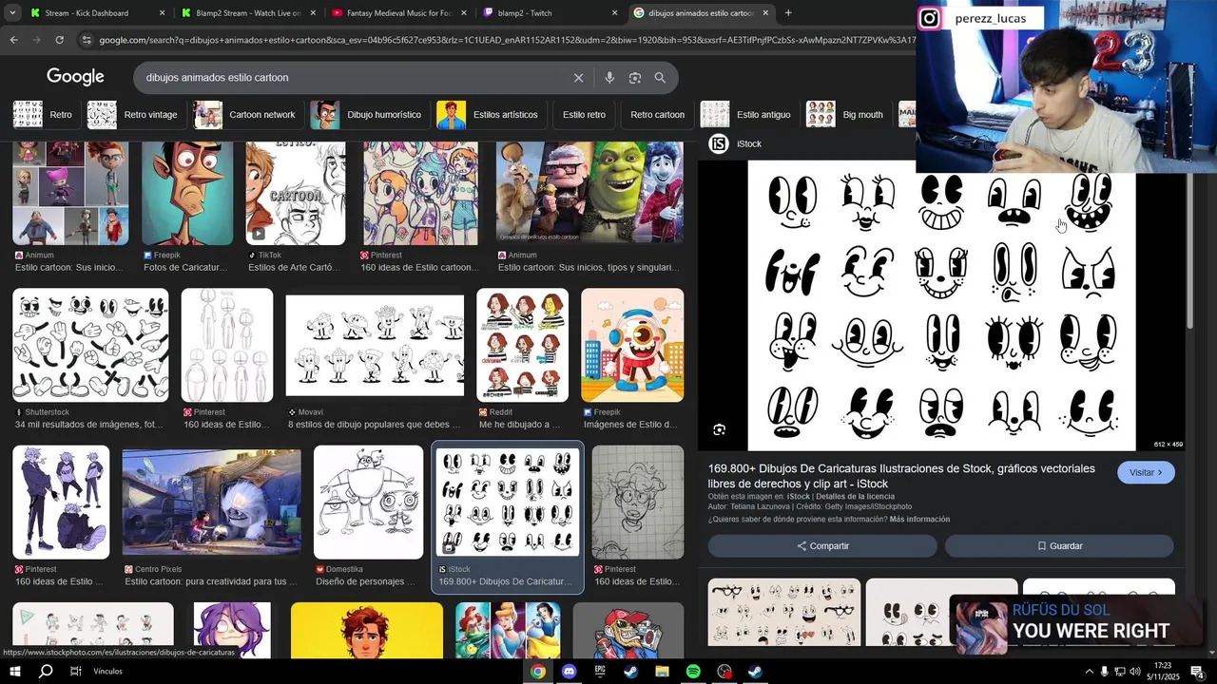Open Detalles de la licencia link
This screenshot has height=684, width=1217.
pyautogui.click(x=855, y=497)
